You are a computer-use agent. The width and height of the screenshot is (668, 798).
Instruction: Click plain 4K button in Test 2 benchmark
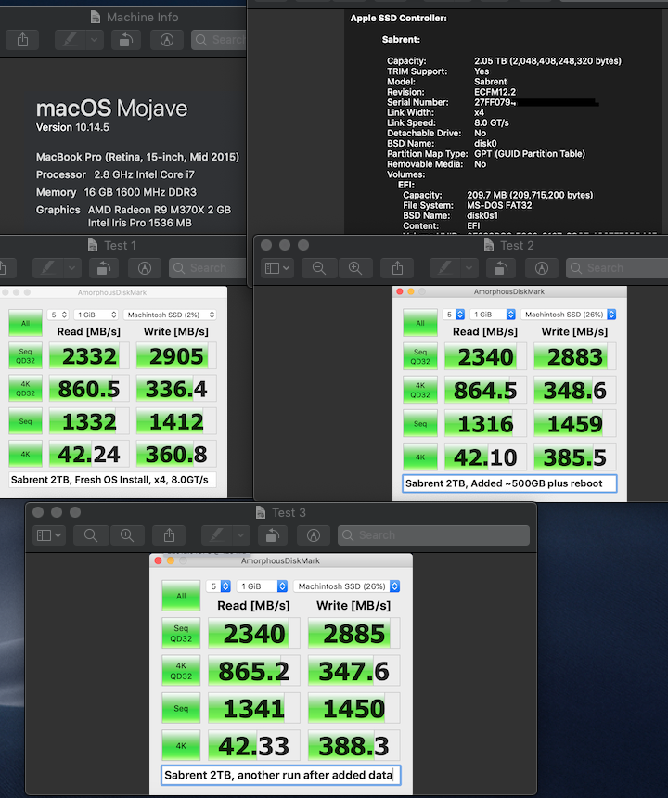[x=420, y=457]
